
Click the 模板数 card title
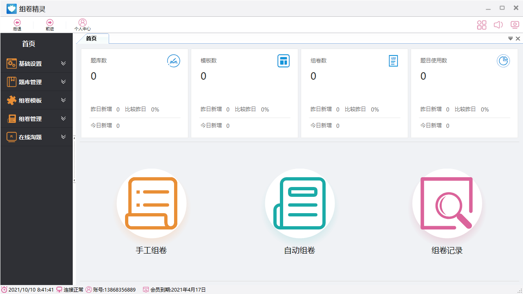[209, 60]
